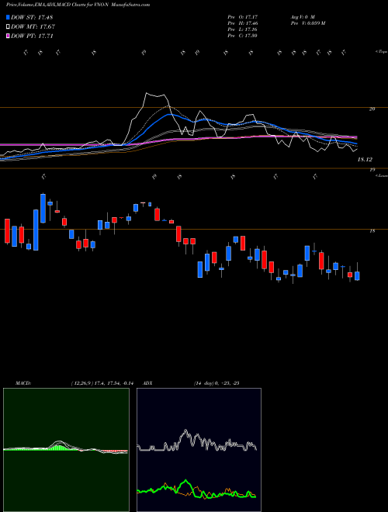Click the 'Pre O: 17.17' open value
The image size is (388, 512).
[x=243, y=16]
